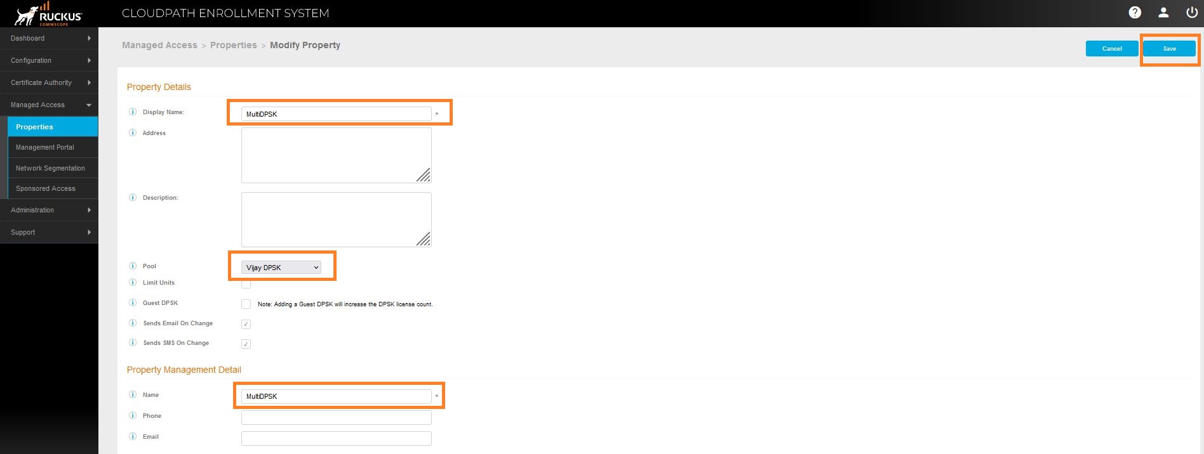Uncheck Sends Email On Change checkbox
Image resolution: width=1204 pixels, height=454 pixels.
246,324
